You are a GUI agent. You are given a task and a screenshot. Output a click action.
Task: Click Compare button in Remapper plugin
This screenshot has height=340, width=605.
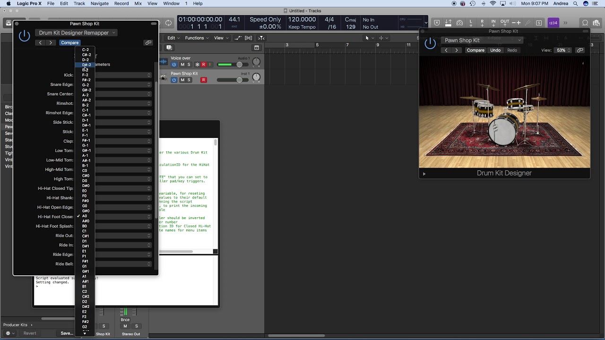(x=69, y=42)
